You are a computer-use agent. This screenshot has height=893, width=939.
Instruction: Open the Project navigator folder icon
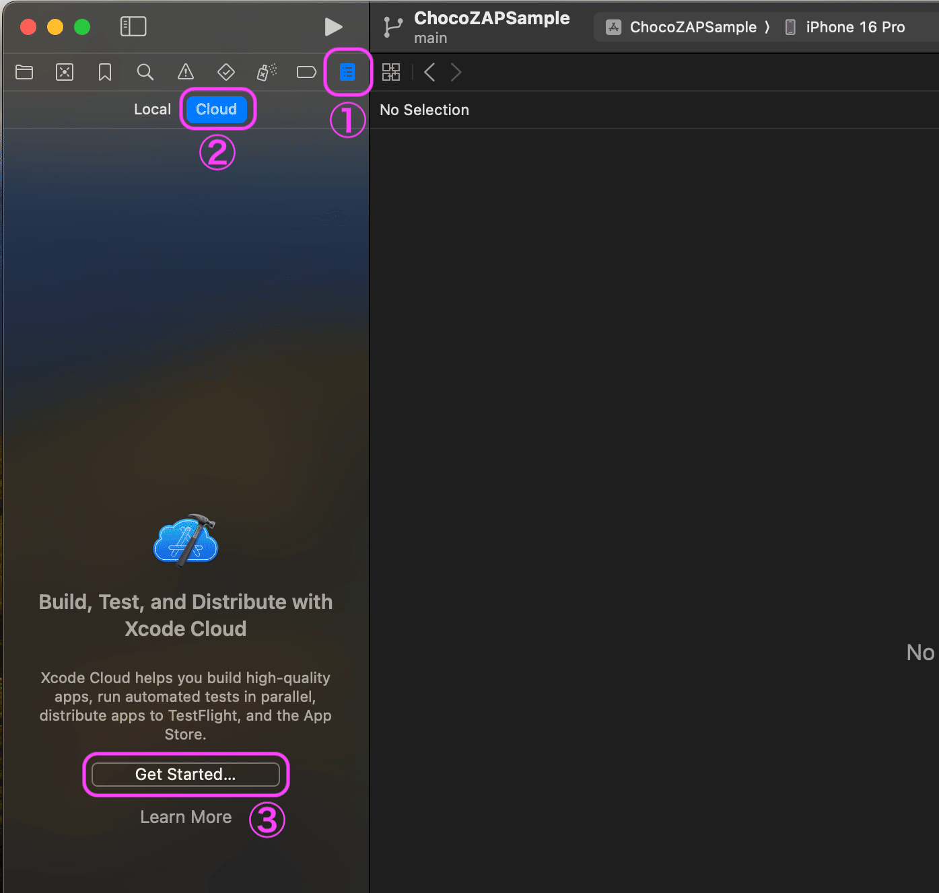pyautogui.click(x=24, y=72)
